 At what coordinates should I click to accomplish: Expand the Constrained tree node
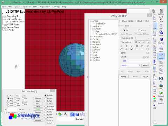(91, 37)
